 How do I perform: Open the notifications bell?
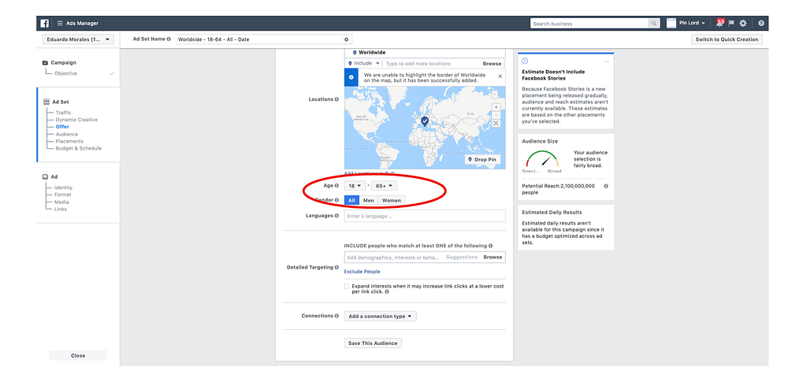click(718, 23)
